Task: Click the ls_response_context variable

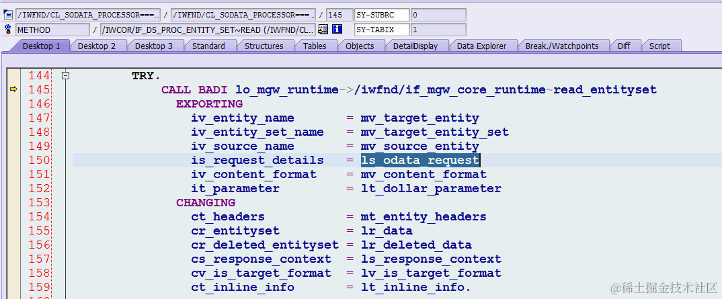Action: click(x=431, y=259)
